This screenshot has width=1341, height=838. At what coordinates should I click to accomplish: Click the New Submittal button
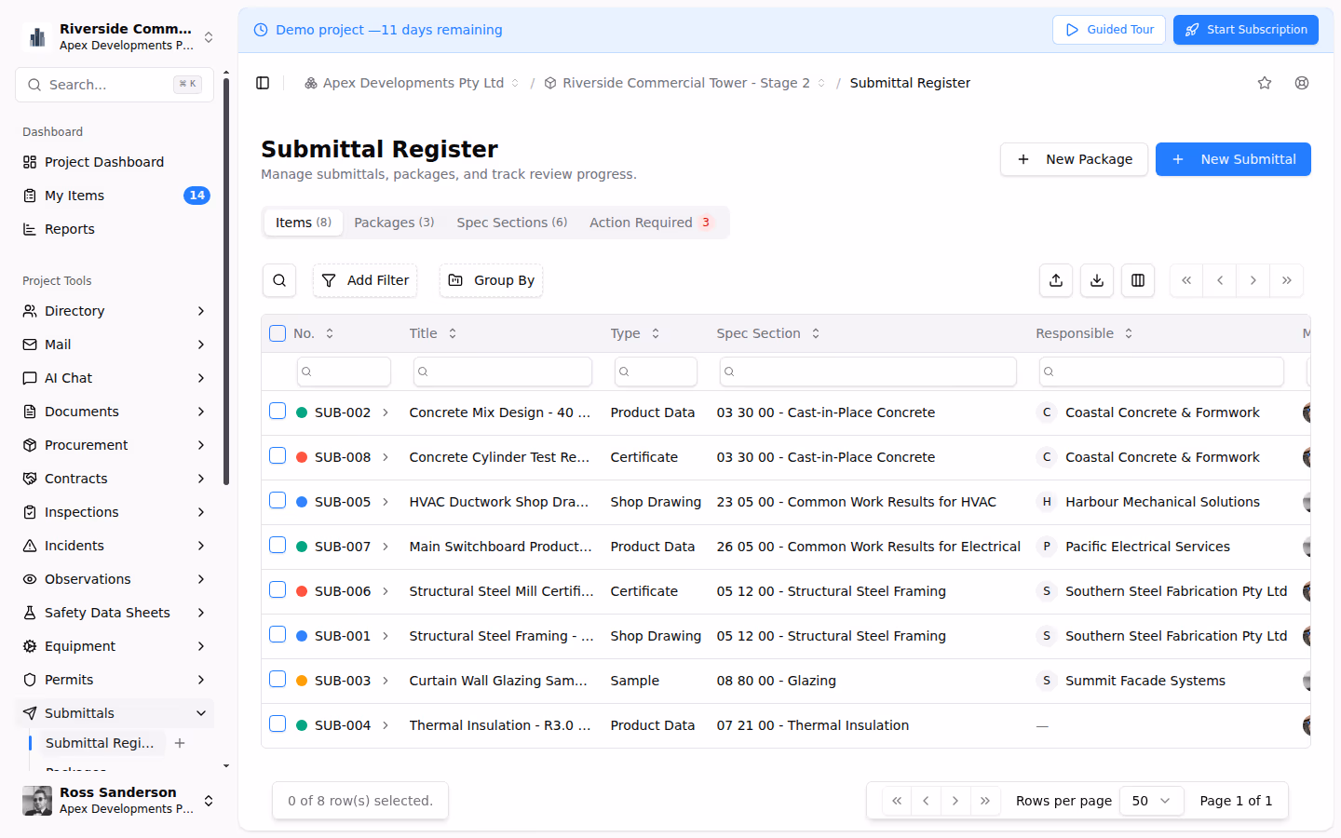1233,159
